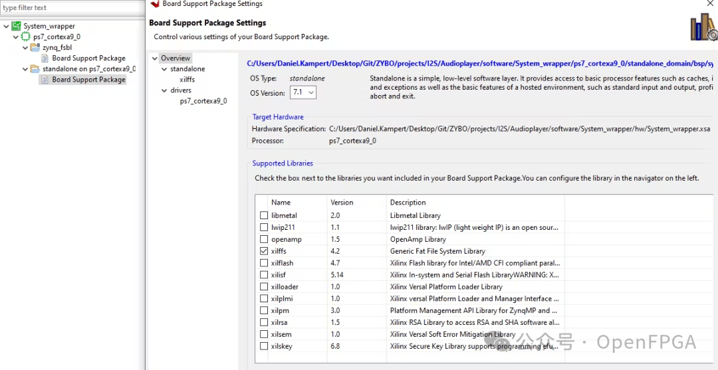718x370 pixels.
Task: Collapse standalone on ps7_cortexa9_0 node
Action: click(x=25, y=68)
